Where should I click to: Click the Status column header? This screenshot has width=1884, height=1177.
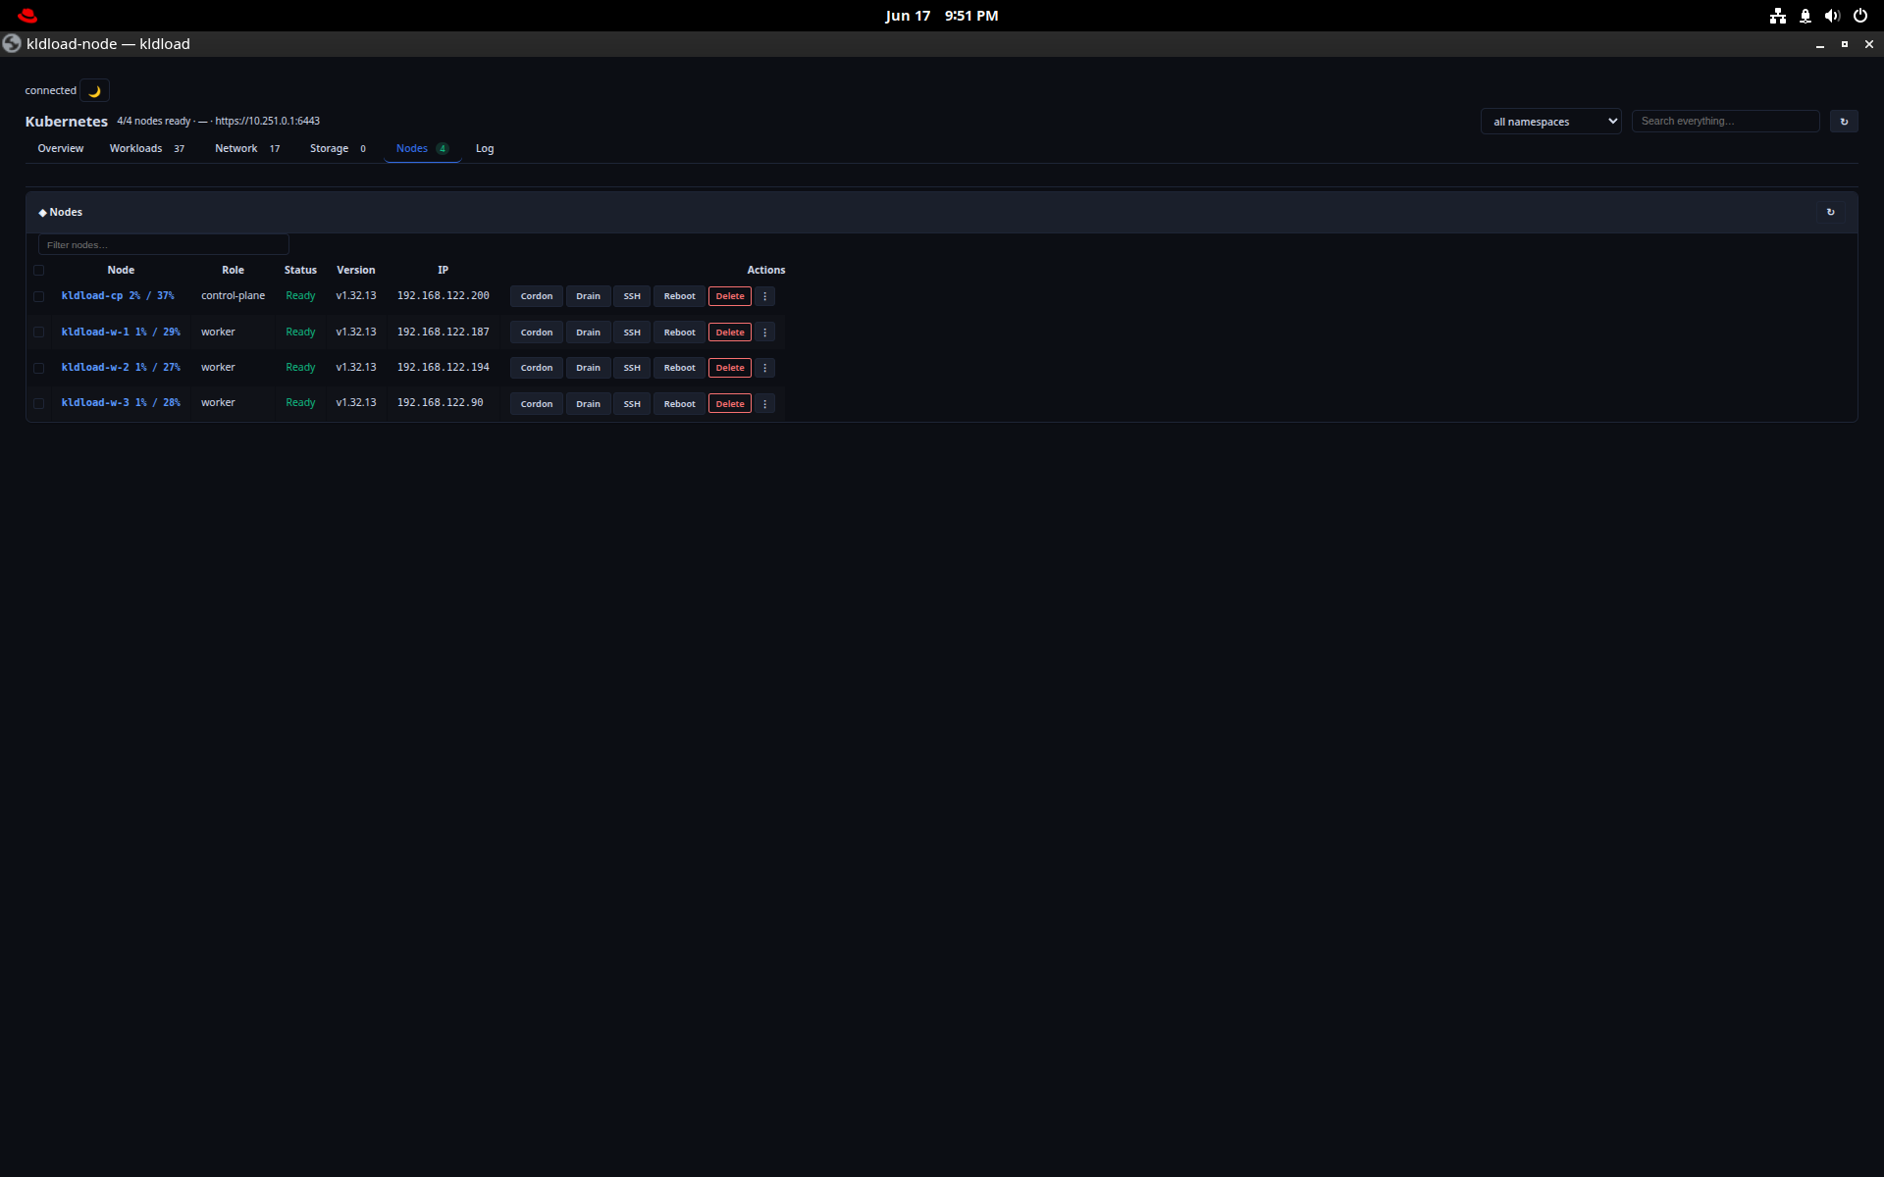(x=300, y=271)
